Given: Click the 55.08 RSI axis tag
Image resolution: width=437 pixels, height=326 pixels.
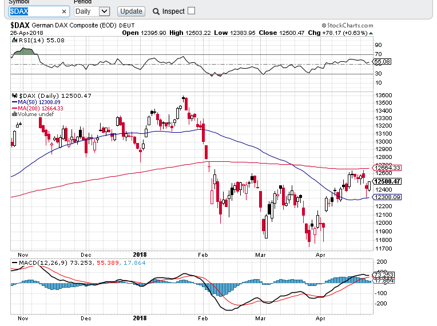Looking at the screenshot, I should 382,62.
